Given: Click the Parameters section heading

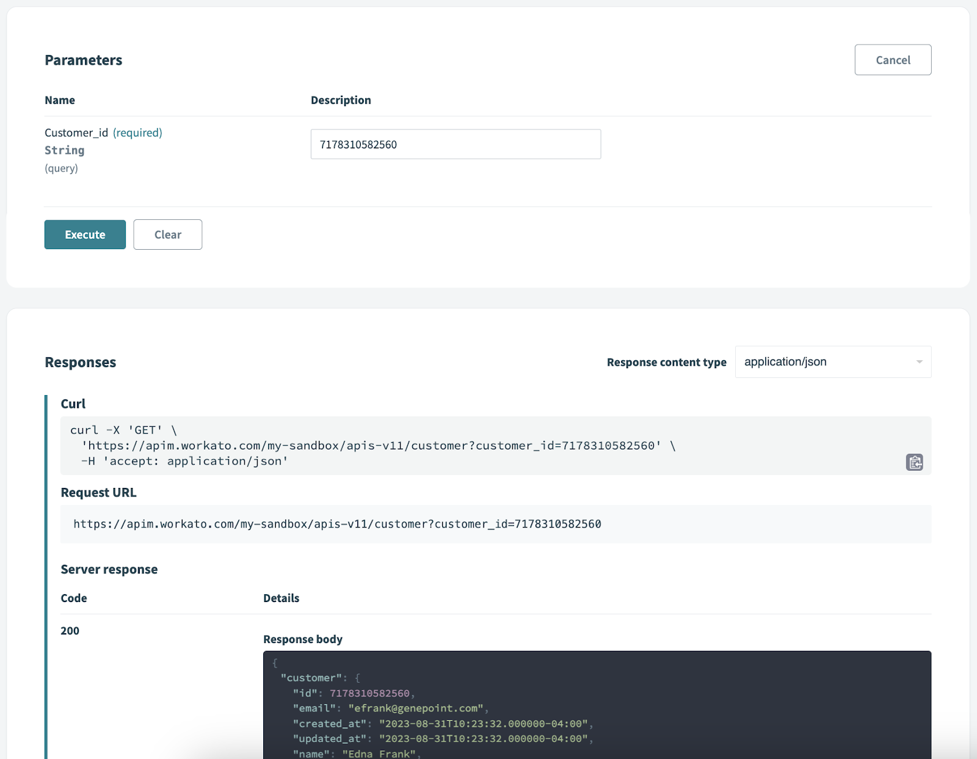Looking at the screenshot, I should pyautogui.click(x=83, y=59).
